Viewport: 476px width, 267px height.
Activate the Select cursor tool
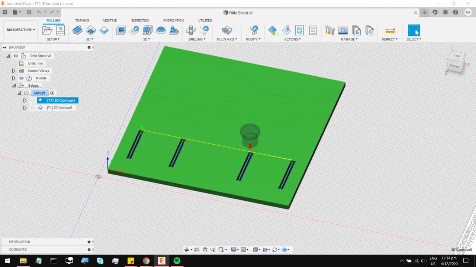pyautogui.click(x=414, y=30)
